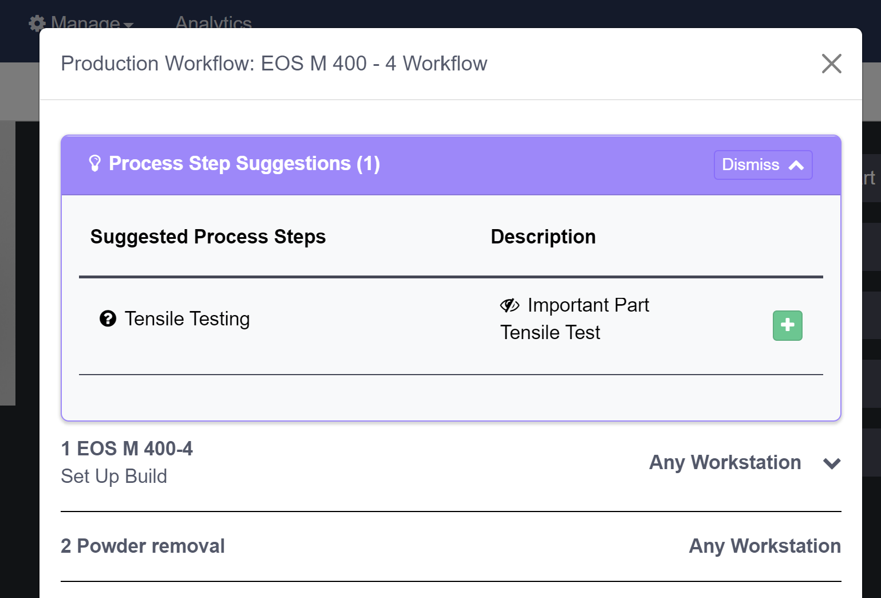Click the Description column header

click(x=543, y=237)
